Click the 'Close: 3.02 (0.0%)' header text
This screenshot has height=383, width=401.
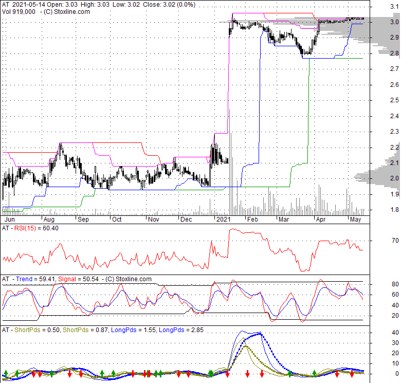[x=169, y=5]
